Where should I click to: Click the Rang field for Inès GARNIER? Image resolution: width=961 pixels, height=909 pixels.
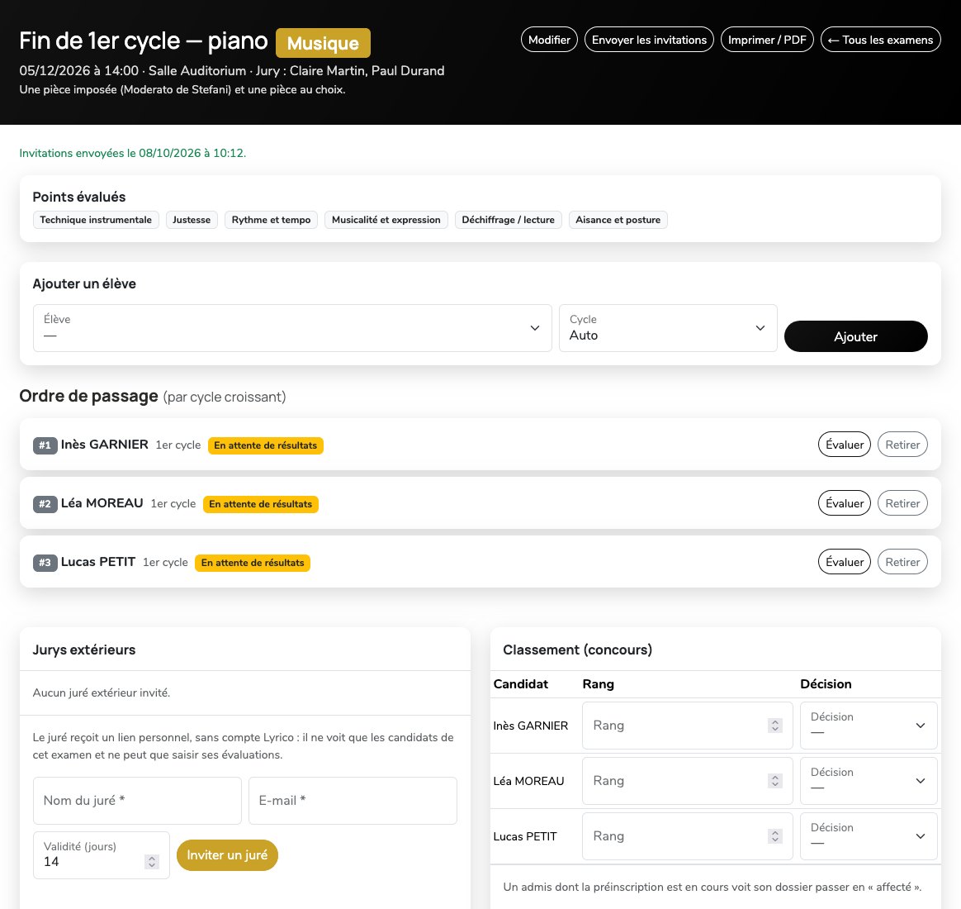pos(687,726)
